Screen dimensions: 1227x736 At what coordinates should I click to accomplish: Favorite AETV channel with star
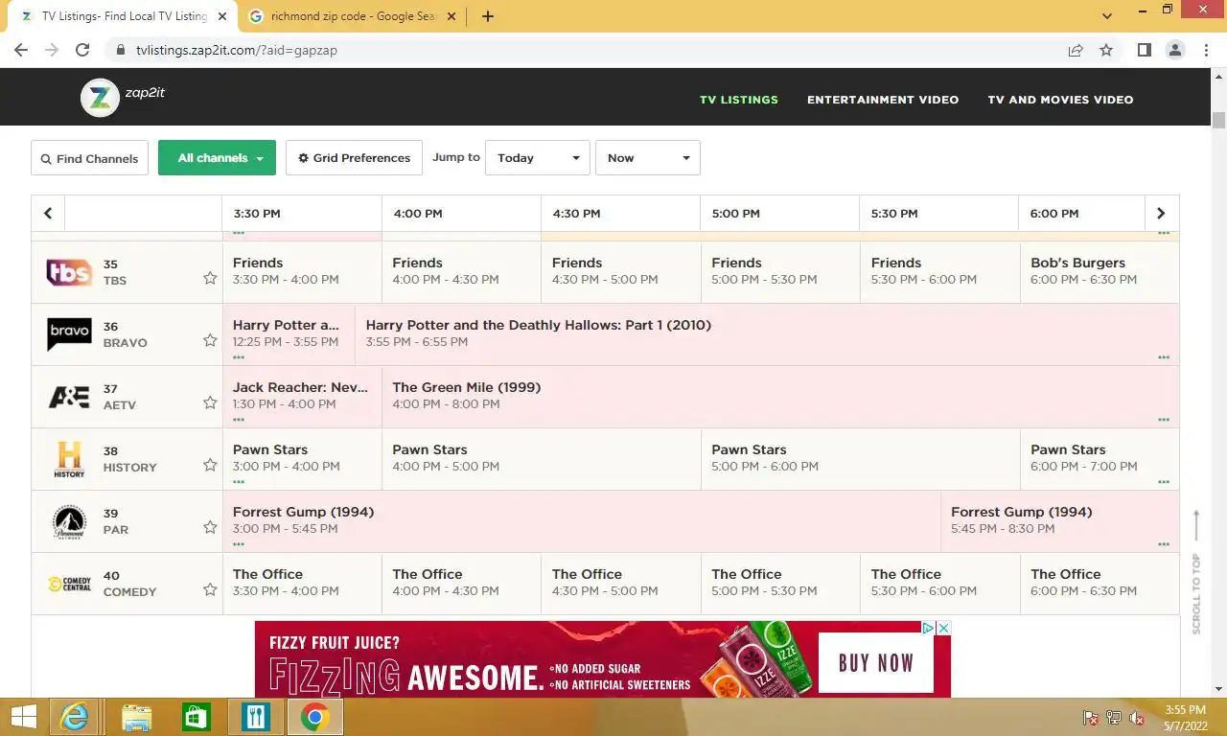[210, 402]
